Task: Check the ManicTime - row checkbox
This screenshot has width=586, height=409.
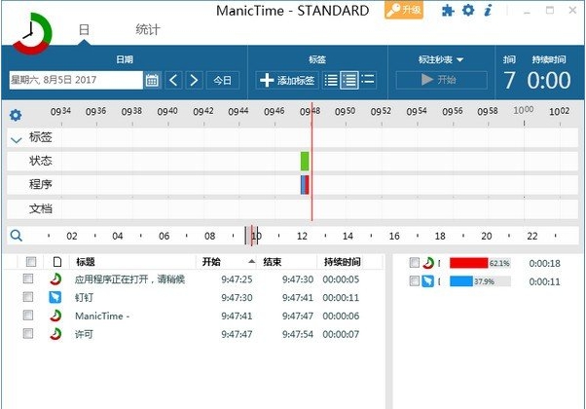Action: coord(28,316)
